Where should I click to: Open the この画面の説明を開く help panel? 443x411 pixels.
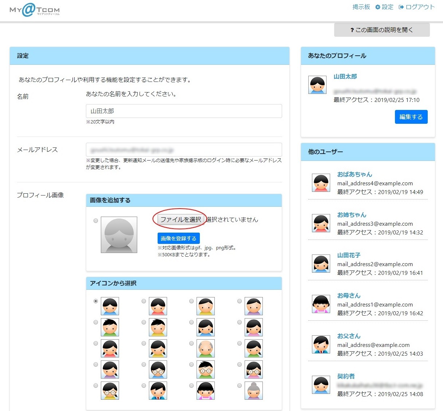(382, 30)
